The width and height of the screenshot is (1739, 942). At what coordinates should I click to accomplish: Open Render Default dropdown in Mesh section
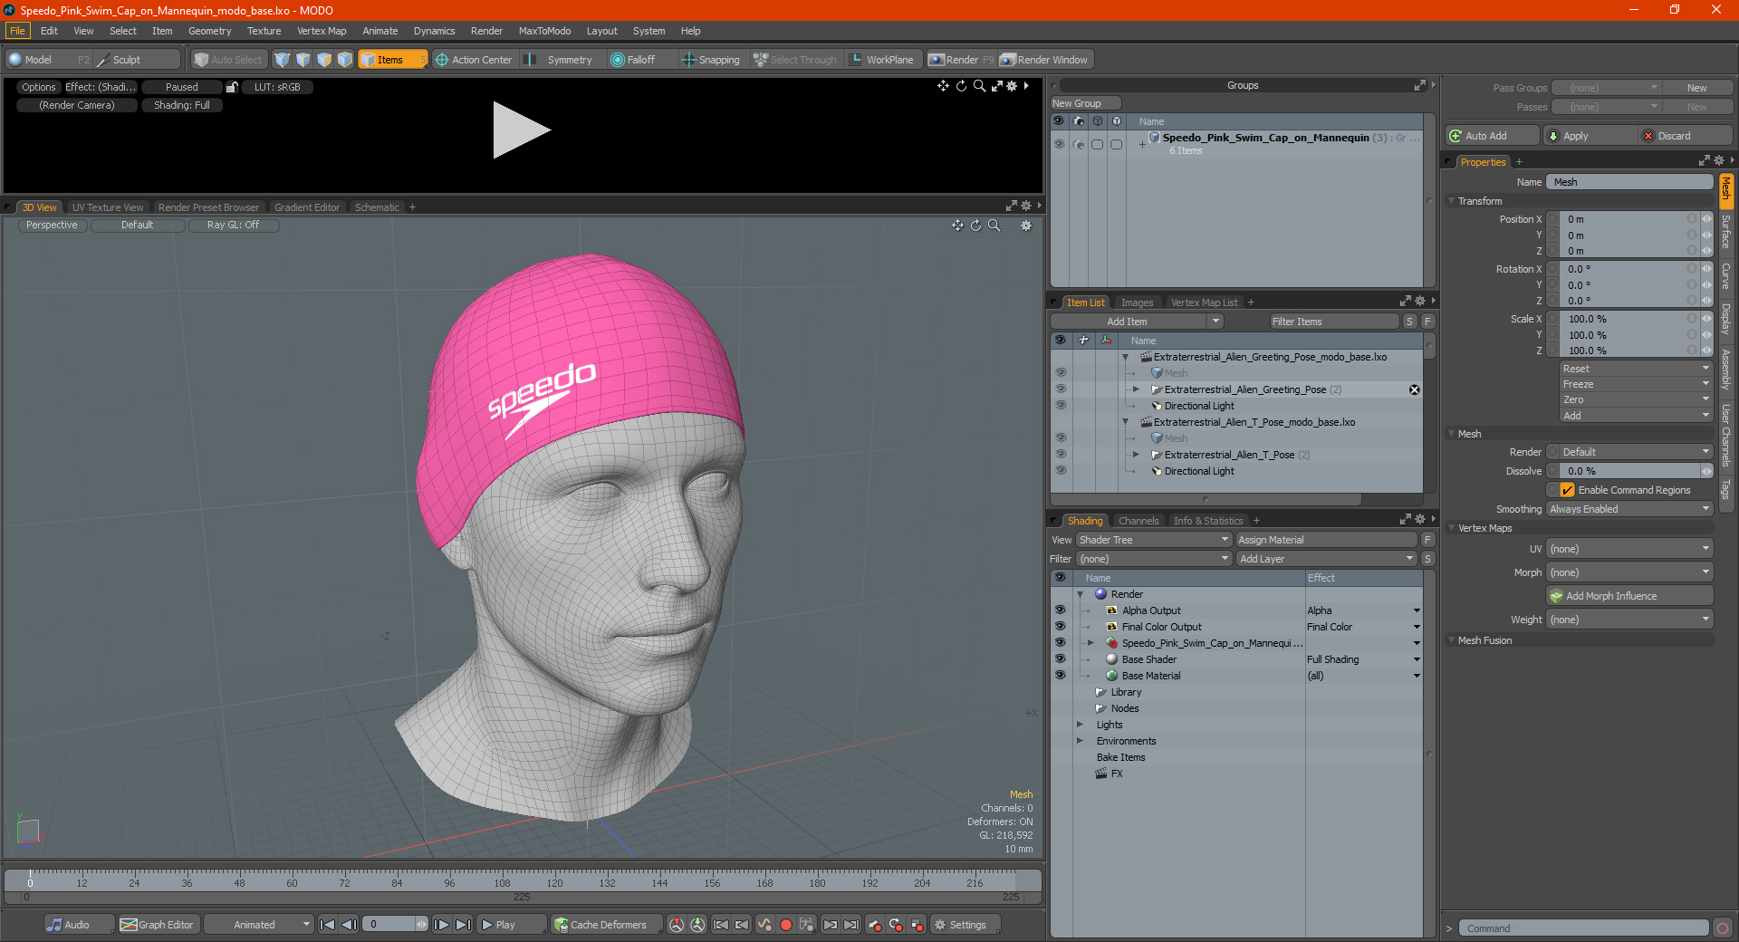(1629, 452)
